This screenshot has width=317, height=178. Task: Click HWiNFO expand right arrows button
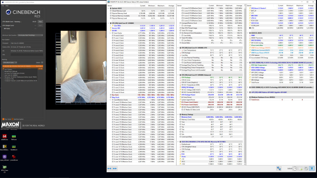(115, 169)
